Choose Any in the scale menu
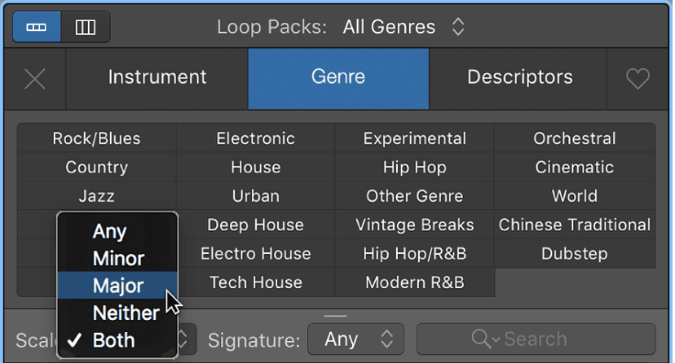The image size is (675, 363). point(117,231)
